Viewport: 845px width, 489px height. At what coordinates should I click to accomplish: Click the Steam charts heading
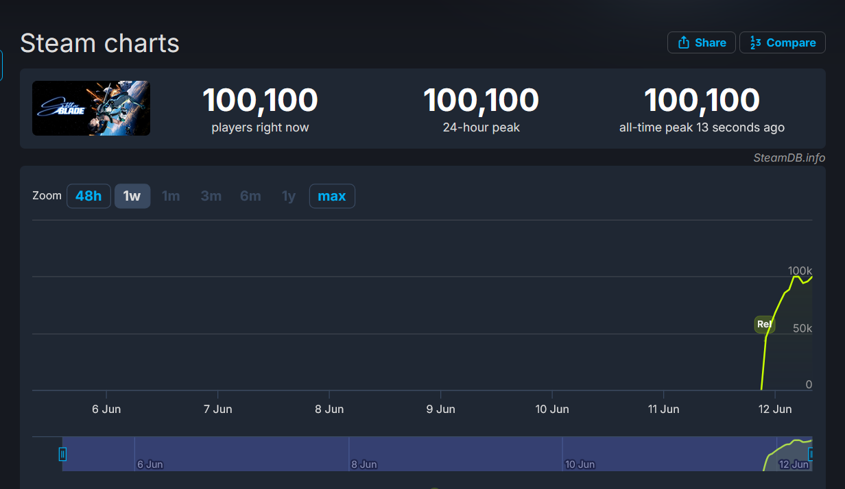click(99, 43)
